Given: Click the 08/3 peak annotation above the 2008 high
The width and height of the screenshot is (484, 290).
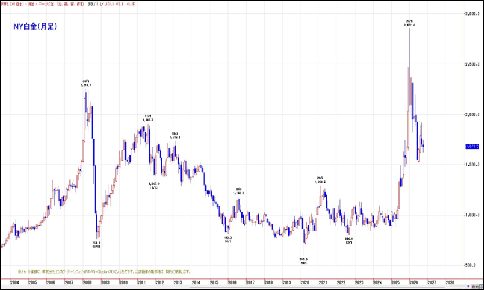Looking at the screenshot, I should [86, 84].
